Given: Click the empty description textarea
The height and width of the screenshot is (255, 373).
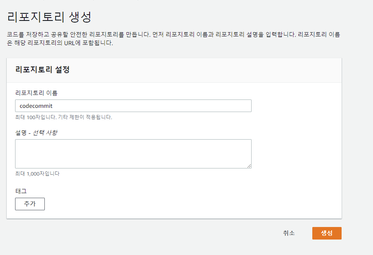Looking at the screenshot, I should click(133, 154).
